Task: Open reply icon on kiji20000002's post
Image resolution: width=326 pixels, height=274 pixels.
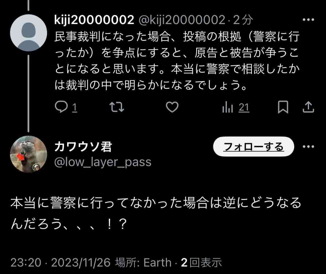Action: (x=61, y=107)
